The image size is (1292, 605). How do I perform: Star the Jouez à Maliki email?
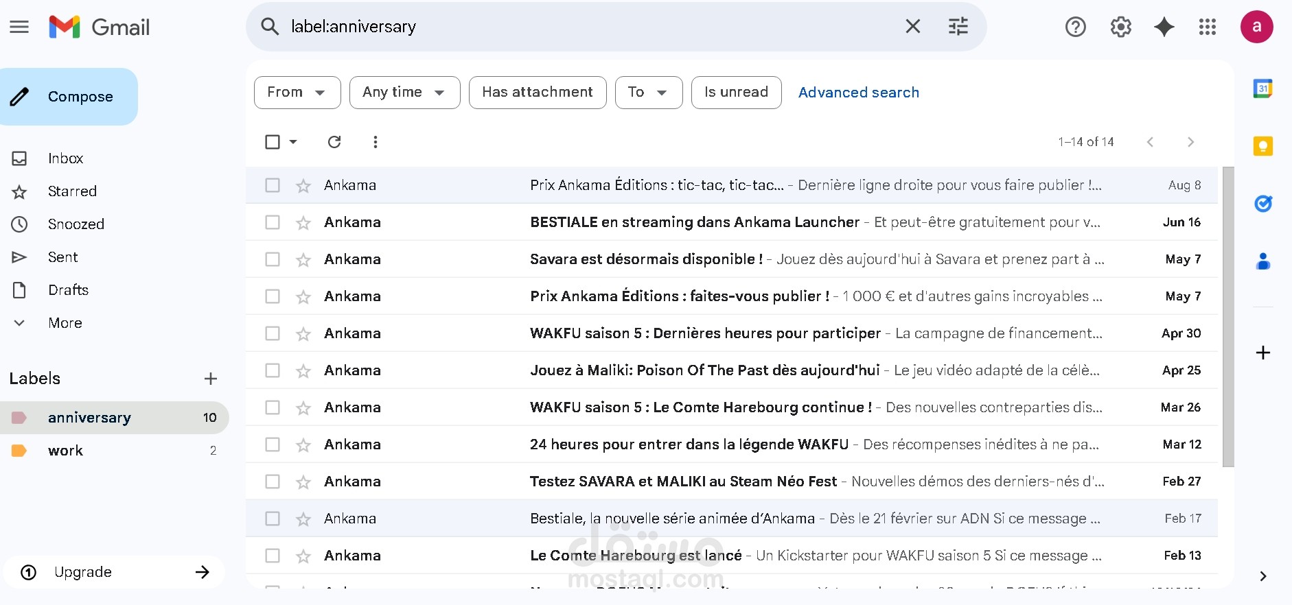click(303, 371)
